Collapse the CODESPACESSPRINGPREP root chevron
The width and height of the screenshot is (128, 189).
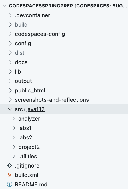pyautogui.click(x=5, y=6)
